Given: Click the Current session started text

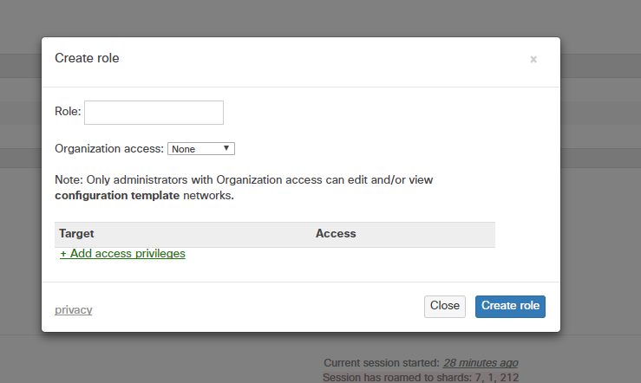Looking at the screenshot, I should 381,362.
